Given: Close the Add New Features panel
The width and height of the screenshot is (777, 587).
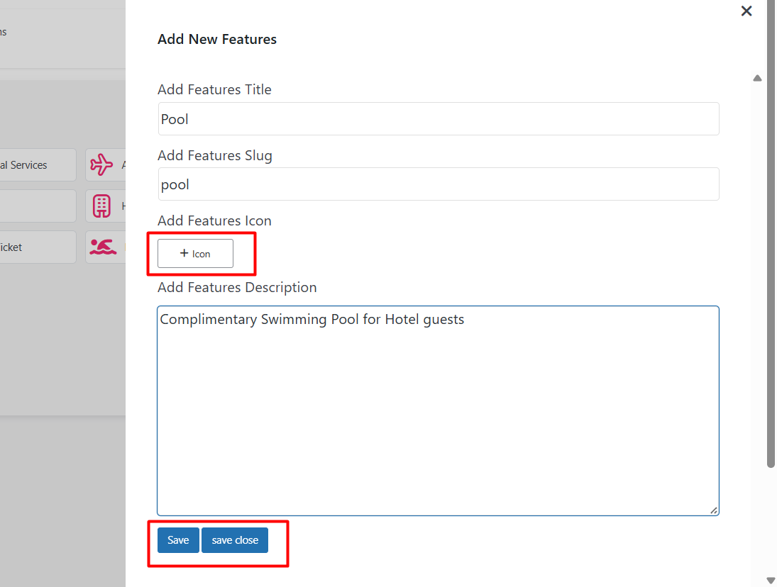Looking at the screenshot, I should pos(746,11).
